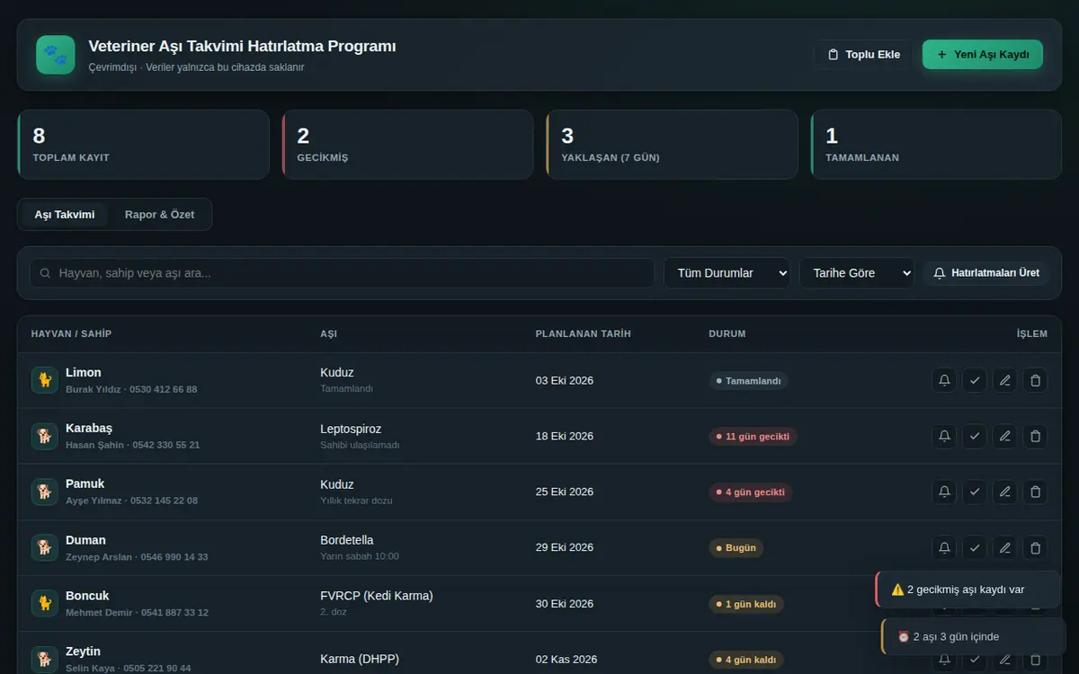
Task: Click the 'Tamamlandı' status badge for Limon
Action: (x=748, y=381)
